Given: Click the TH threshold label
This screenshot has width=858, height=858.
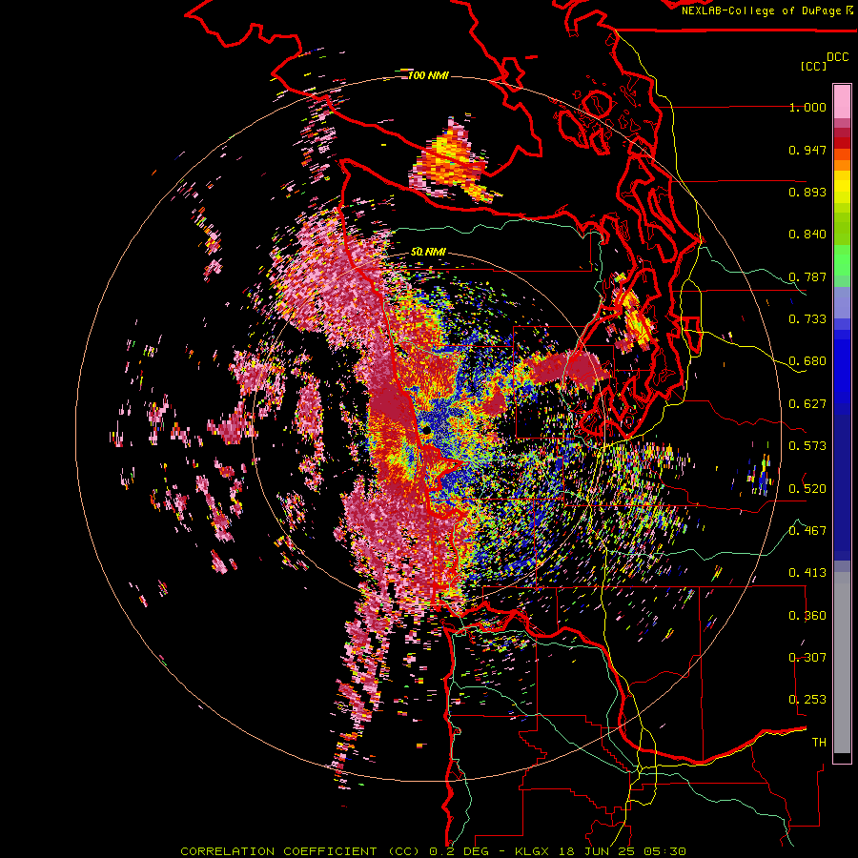Looking at the screenshot, I should pyautogui.click(x=819, y=743).
